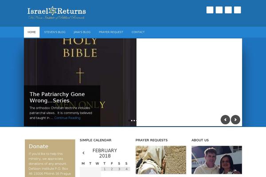Select February 4 in the calendar
The height and width of the screenshot is (177, 266).
click(126, 169)
